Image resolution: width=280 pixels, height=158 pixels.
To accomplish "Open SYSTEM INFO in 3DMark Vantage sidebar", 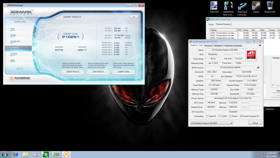I will pos(15,41).
